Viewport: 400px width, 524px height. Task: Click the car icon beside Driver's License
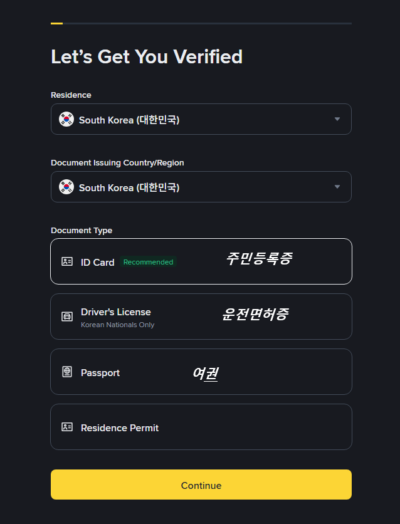(67, 317)
